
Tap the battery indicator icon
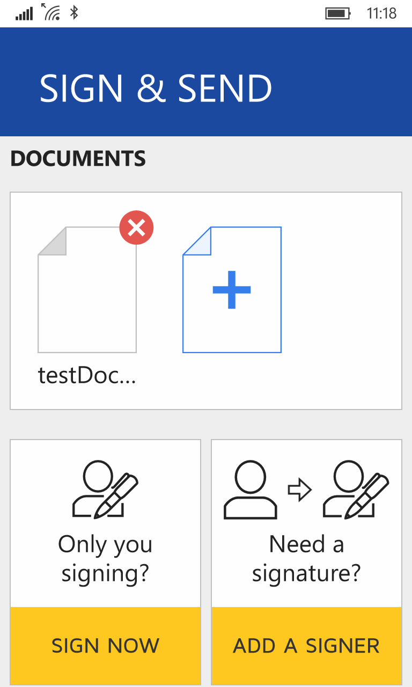click(338, 13)
